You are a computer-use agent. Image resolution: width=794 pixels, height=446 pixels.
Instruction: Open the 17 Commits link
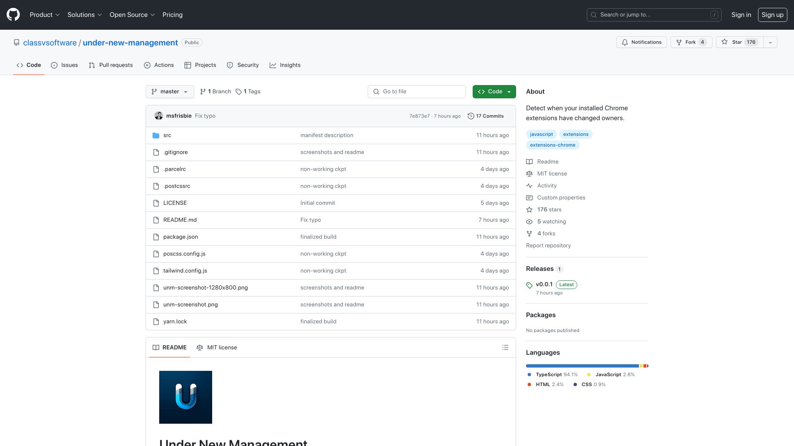(485, 116)
